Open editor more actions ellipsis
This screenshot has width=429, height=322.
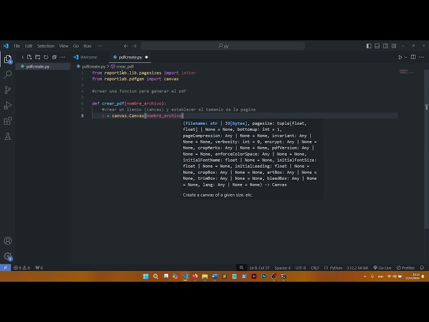point(422,57)
